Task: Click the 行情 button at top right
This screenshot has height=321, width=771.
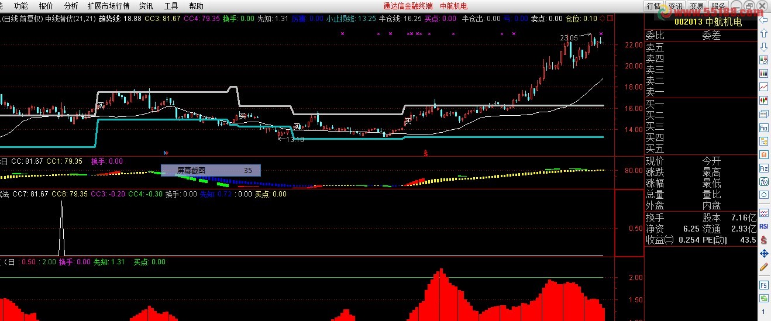Action: coord(653,6)
